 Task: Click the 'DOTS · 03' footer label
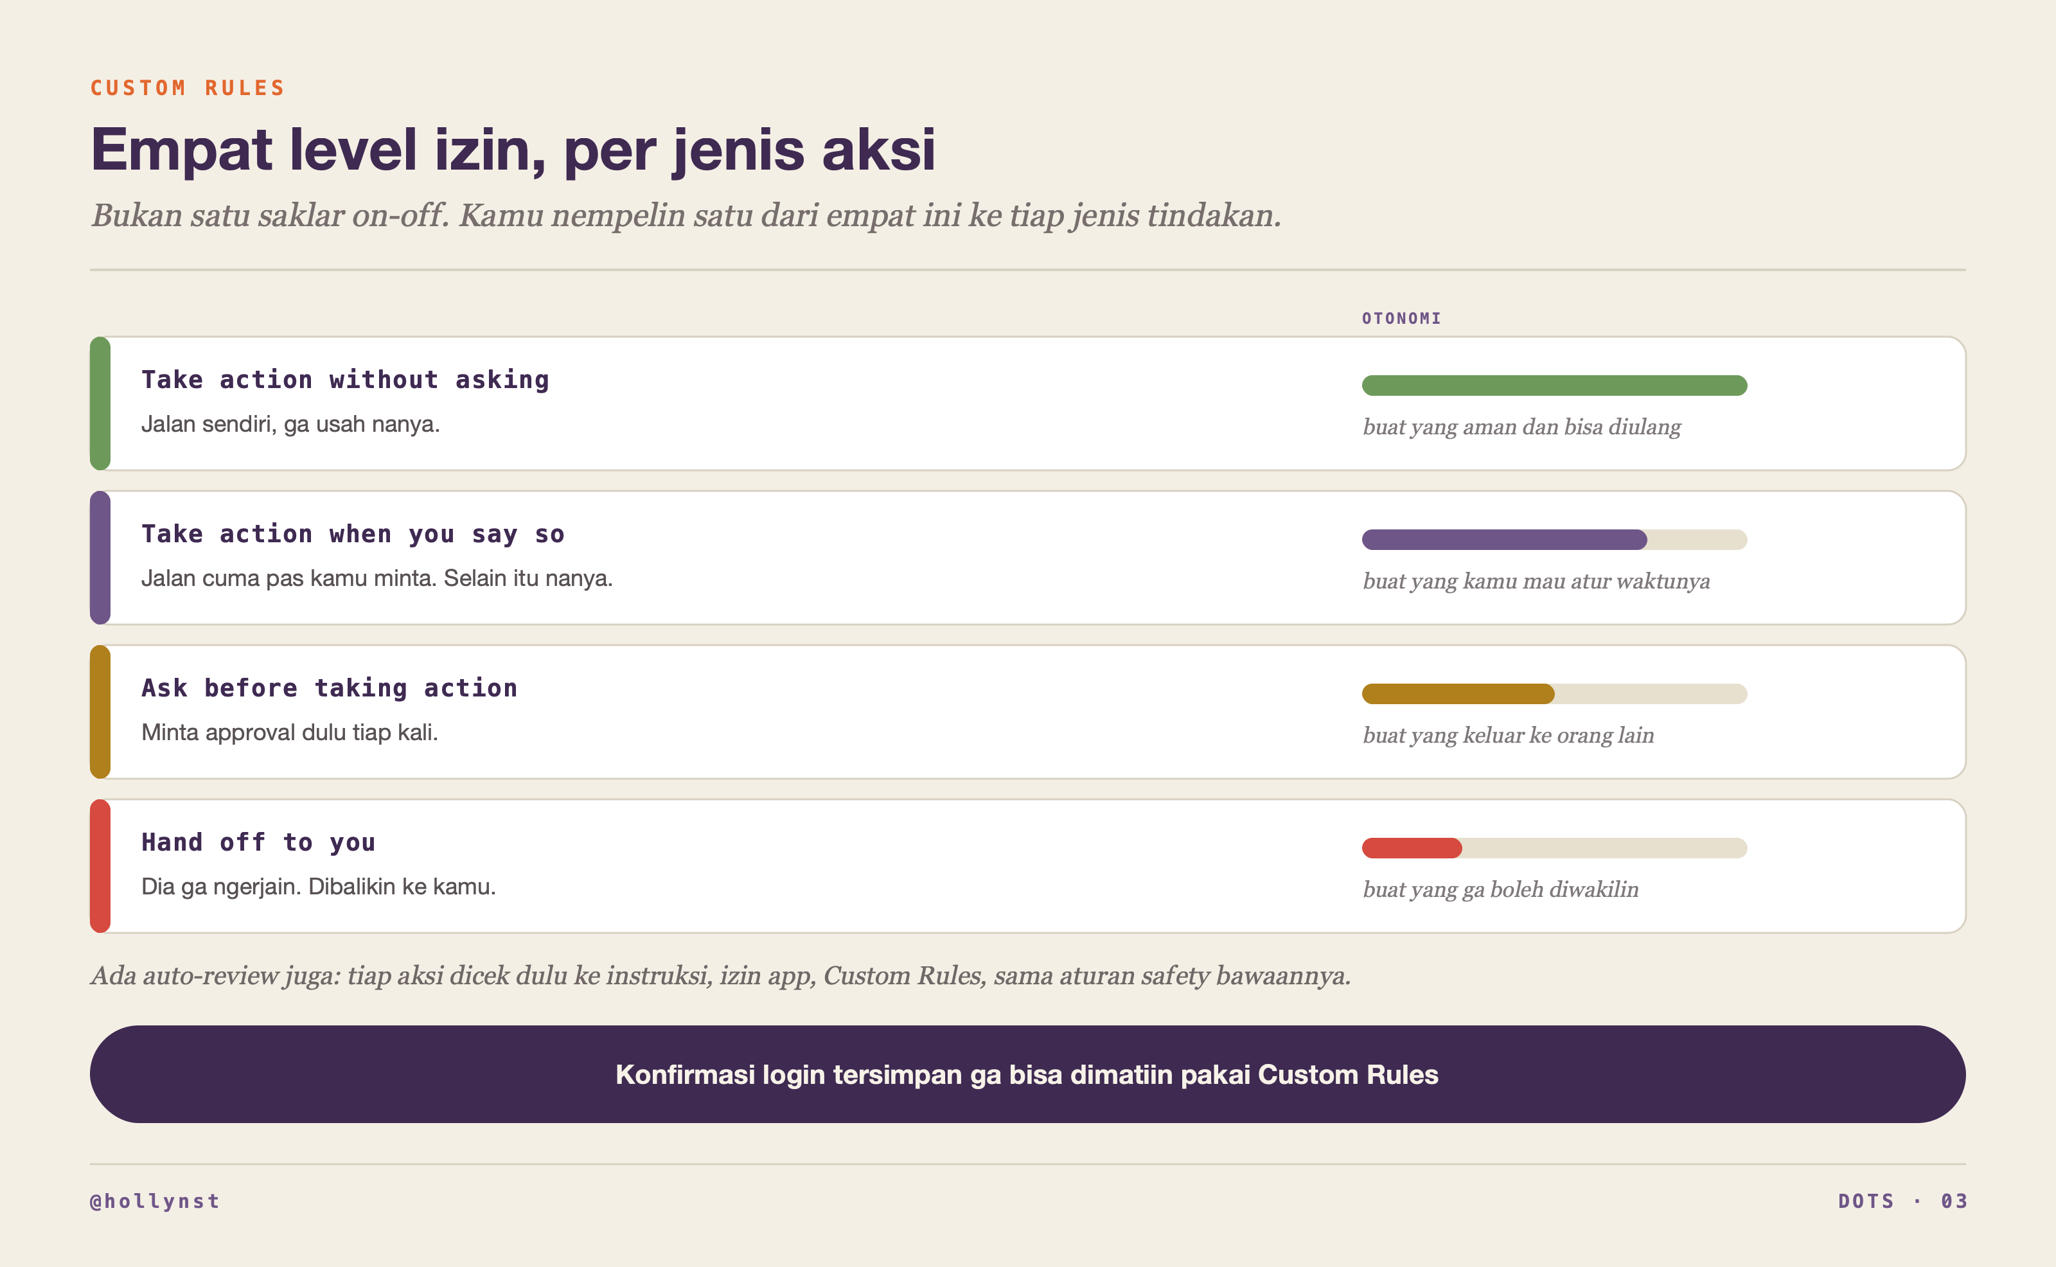[x=1902, y=1201]
